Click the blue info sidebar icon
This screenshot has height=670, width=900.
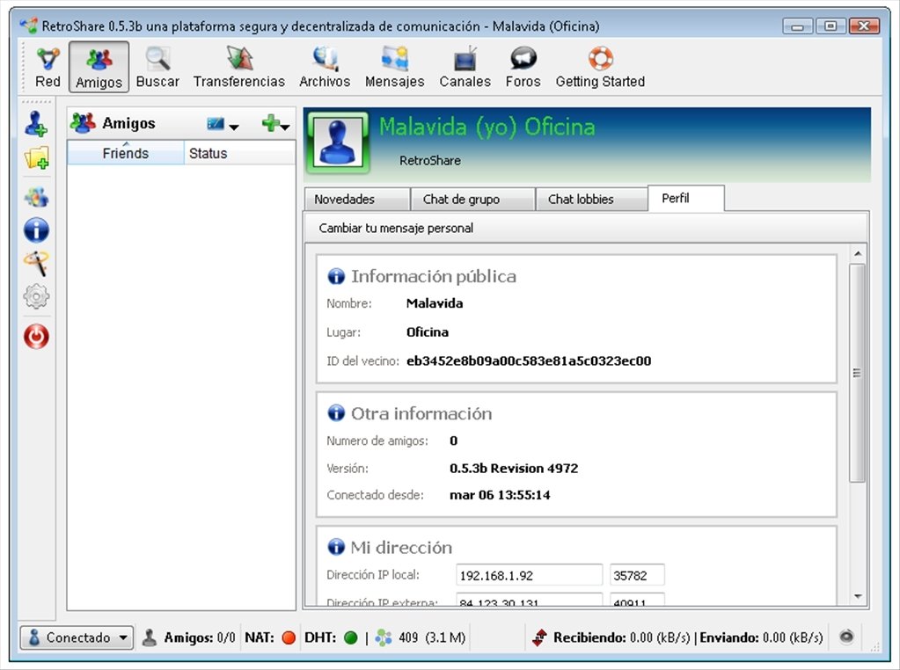36,230
